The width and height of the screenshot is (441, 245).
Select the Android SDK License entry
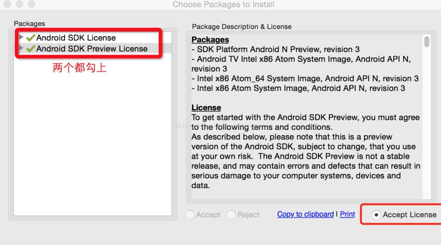tap(76, 38)
